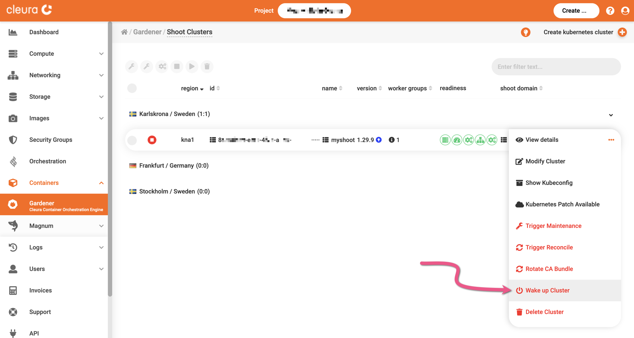Click the orange lightbulb tips icon

[525, 32]
